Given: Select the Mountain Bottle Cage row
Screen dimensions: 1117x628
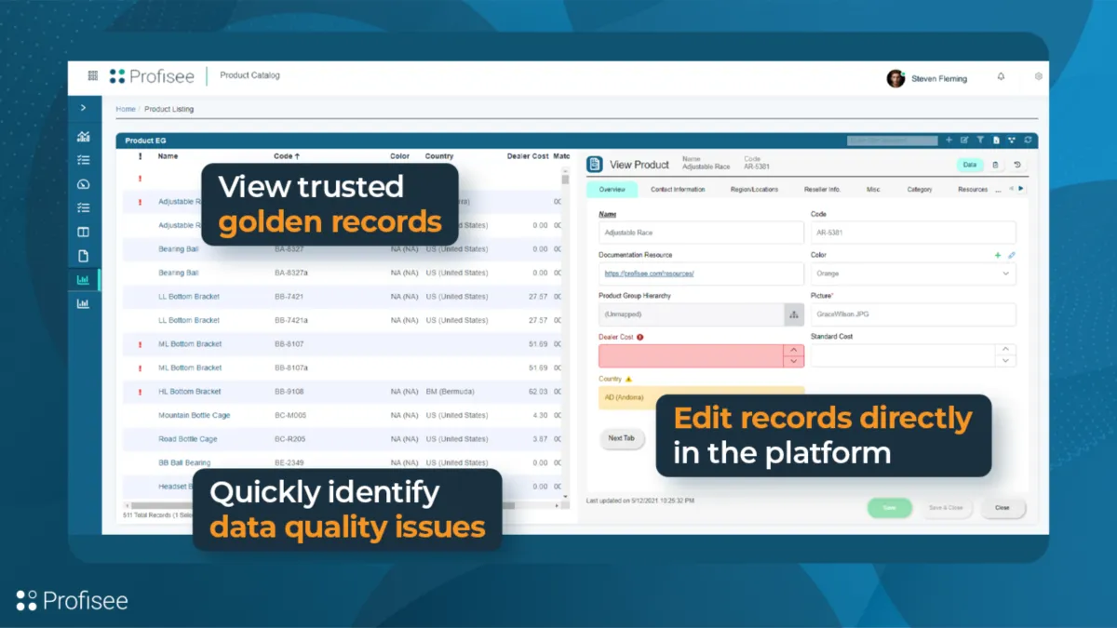Looking at the screenshot, I should pos(343,415).
